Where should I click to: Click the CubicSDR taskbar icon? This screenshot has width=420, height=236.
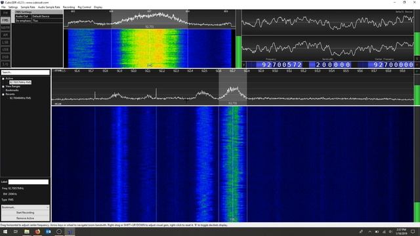point(70,231)
